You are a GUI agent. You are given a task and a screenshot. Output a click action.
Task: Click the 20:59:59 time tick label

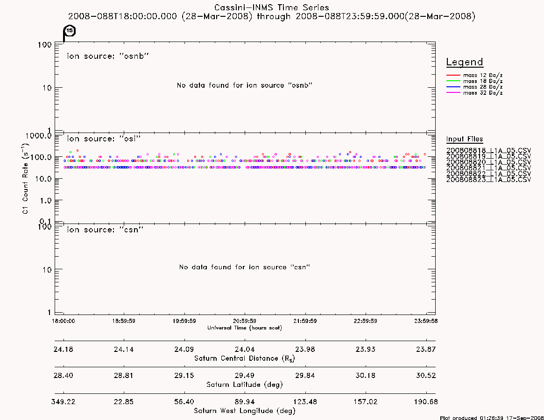[x=245, y=321]
